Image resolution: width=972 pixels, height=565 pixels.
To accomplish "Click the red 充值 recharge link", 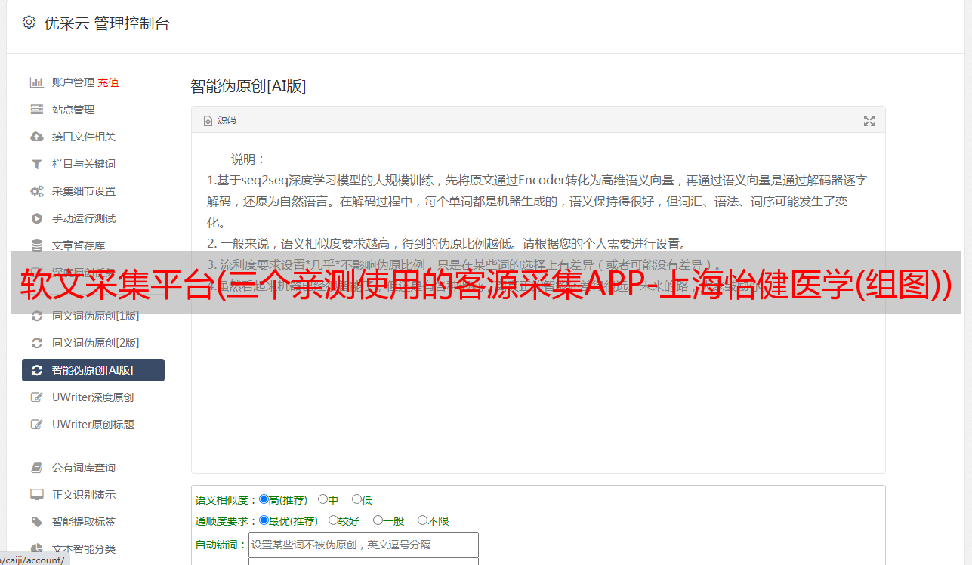I will 108,82.
